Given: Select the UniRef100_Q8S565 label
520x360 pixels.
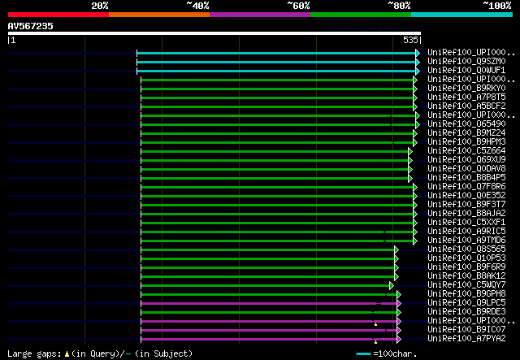Looking at the screenshot, I should point(466,249).
